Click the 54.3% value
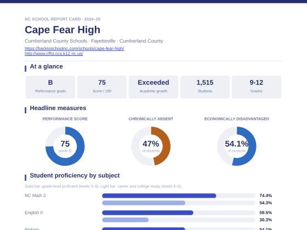This screenshot has height=230, width=307. click(x=266, y=203)
